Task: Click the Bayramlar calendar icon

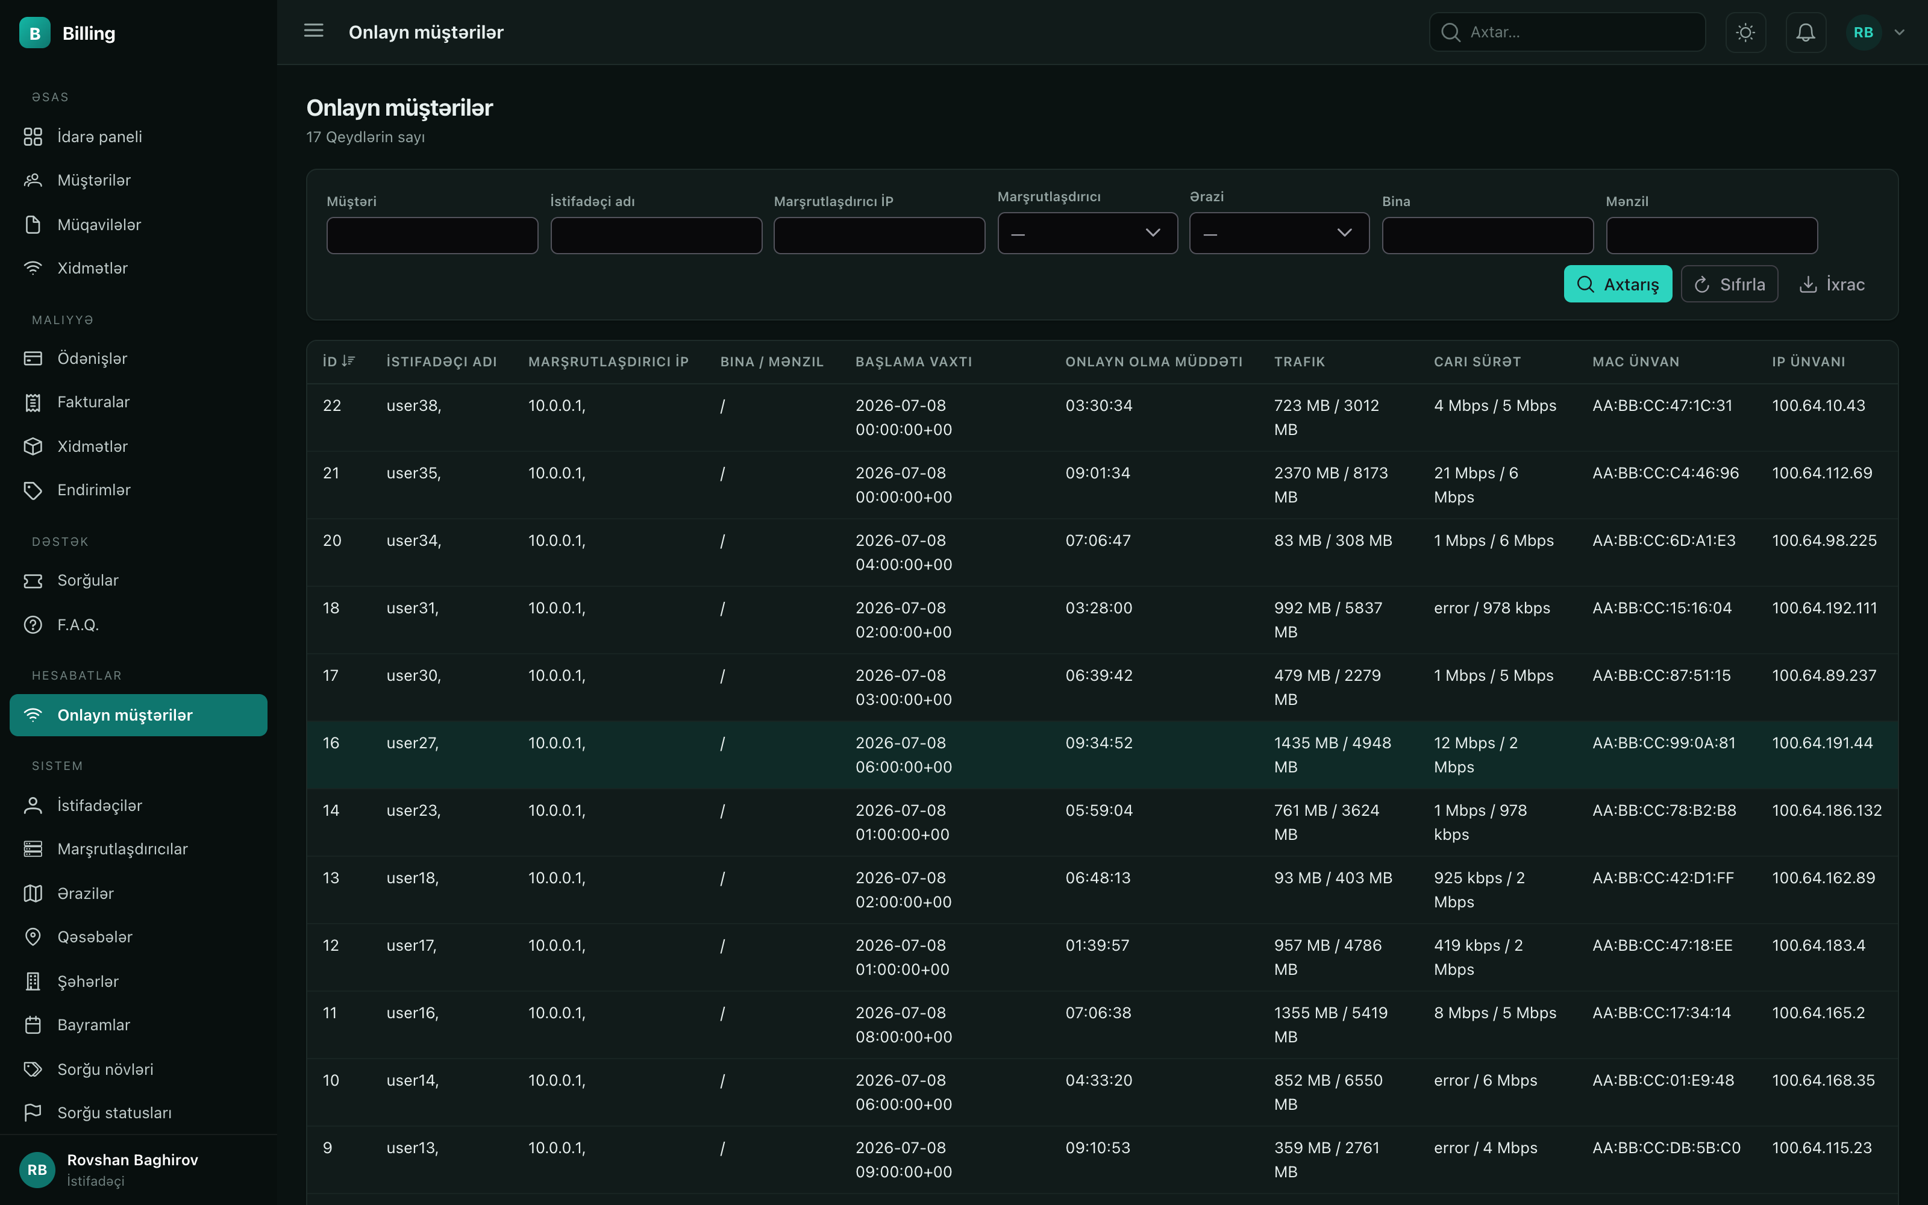Action: (33, 1025)
